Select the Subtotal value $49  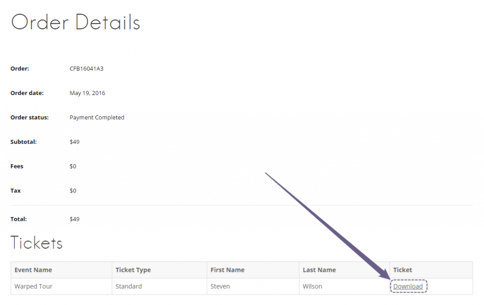click(x=74, y=142)
